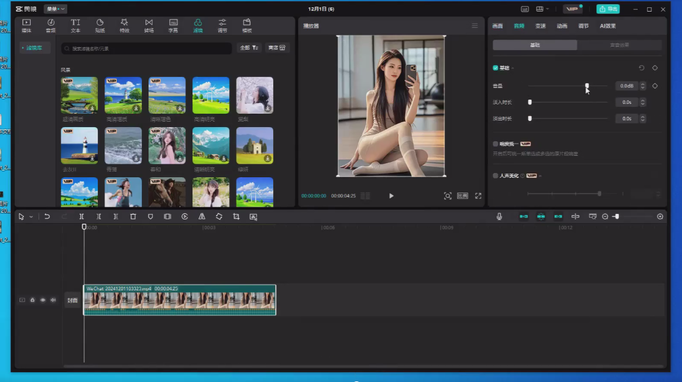Switch to the 变速 (Speed) tab

540,26
